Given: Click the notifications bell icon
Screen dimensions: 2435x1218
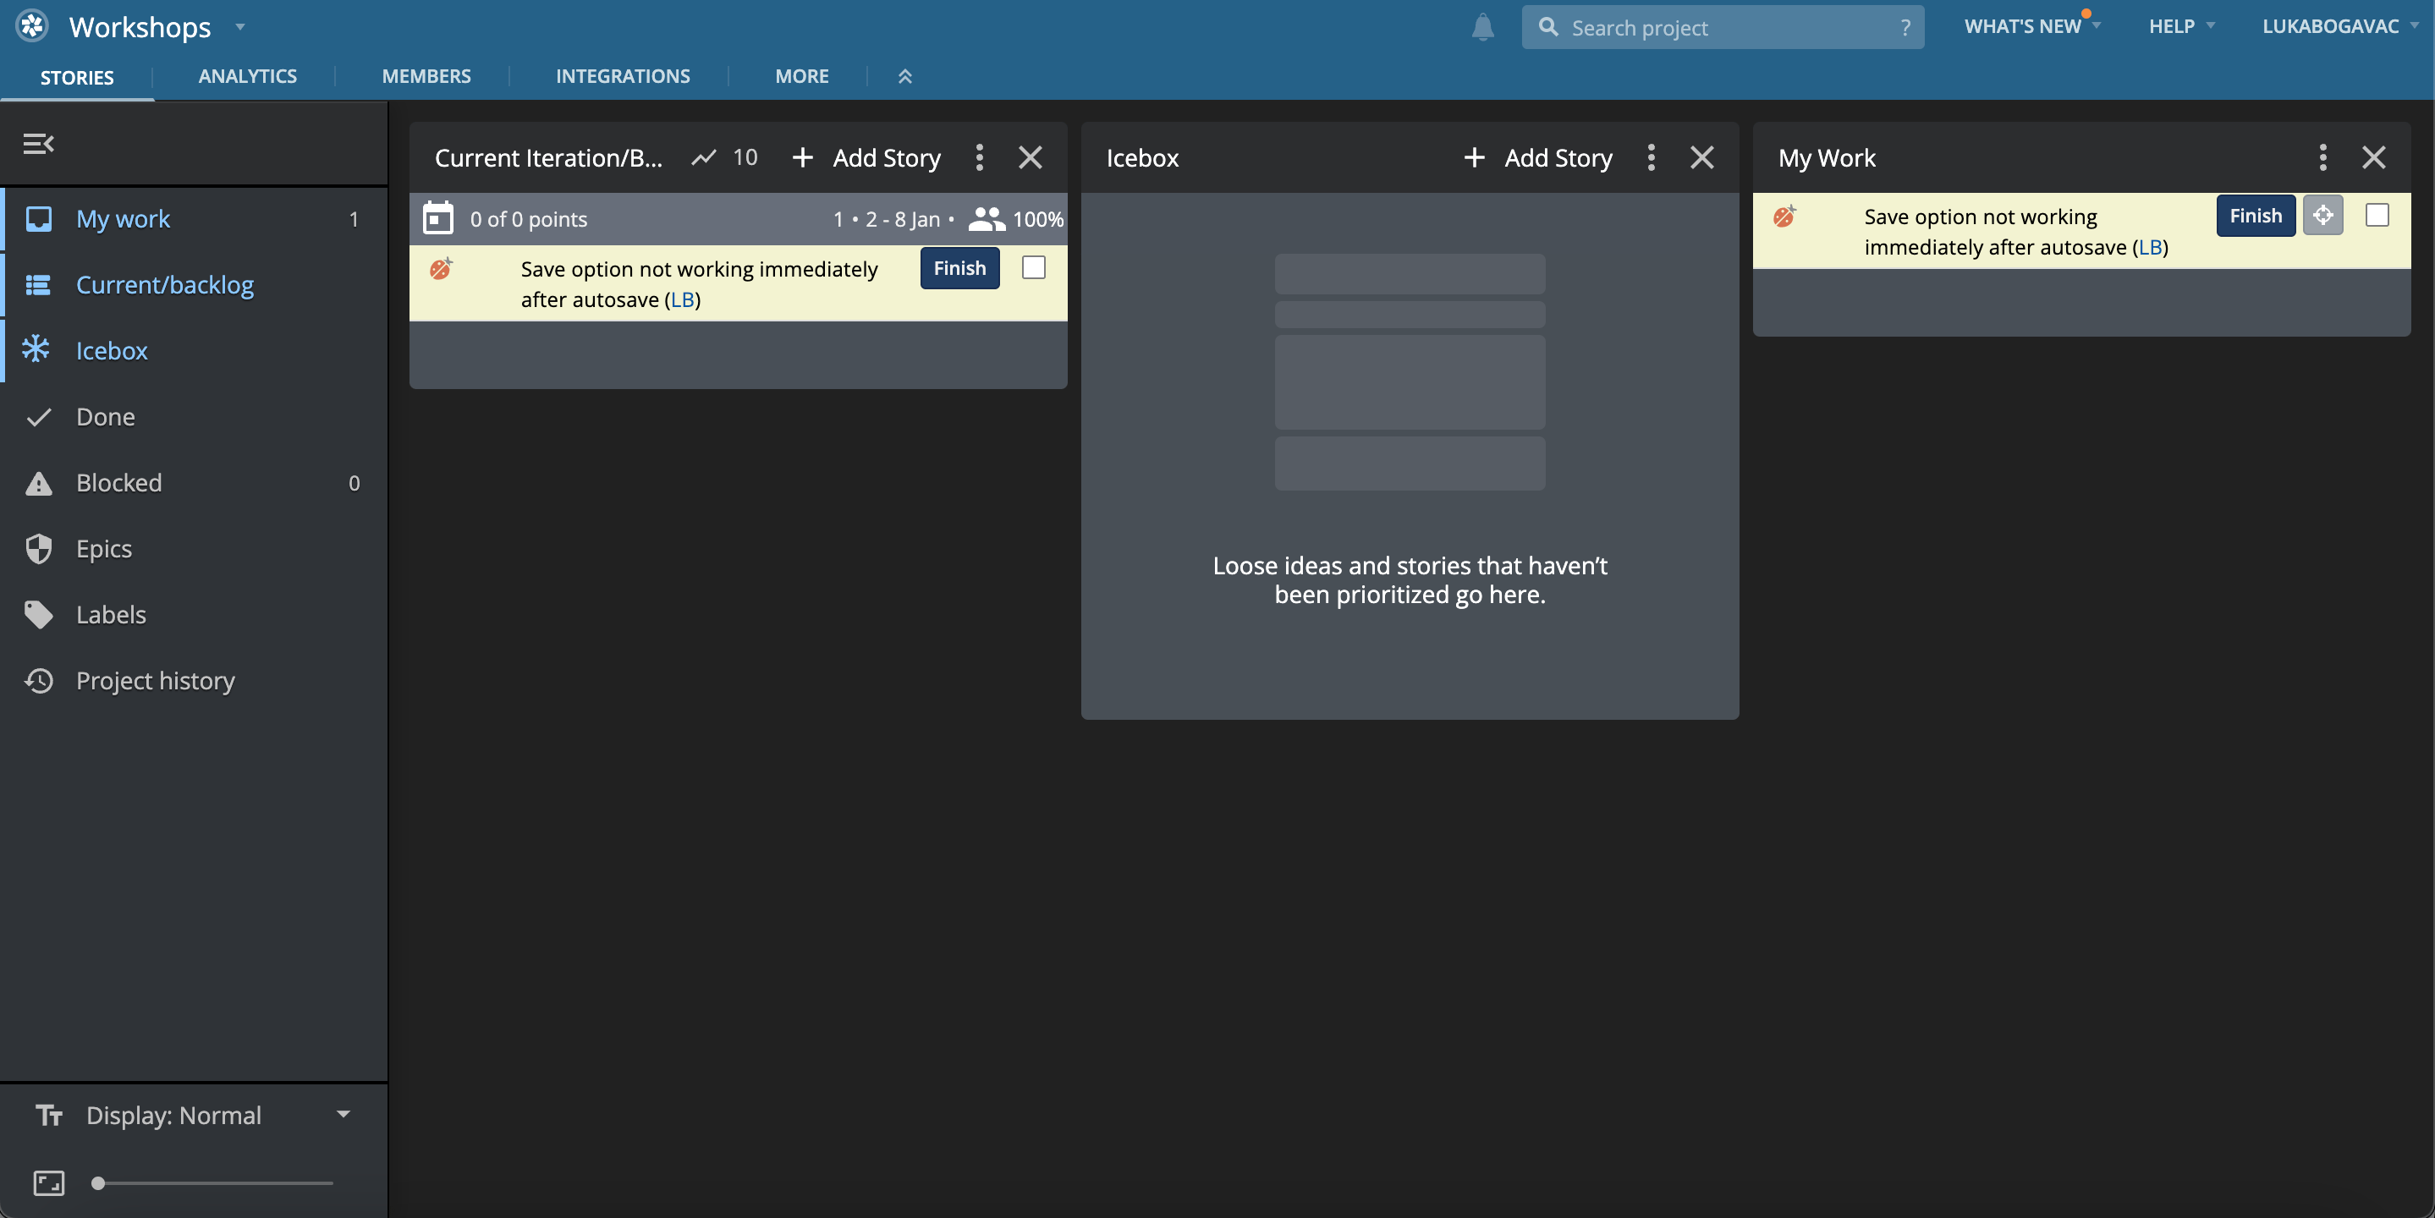Looking at the screenshot, I should [1482, 27].
